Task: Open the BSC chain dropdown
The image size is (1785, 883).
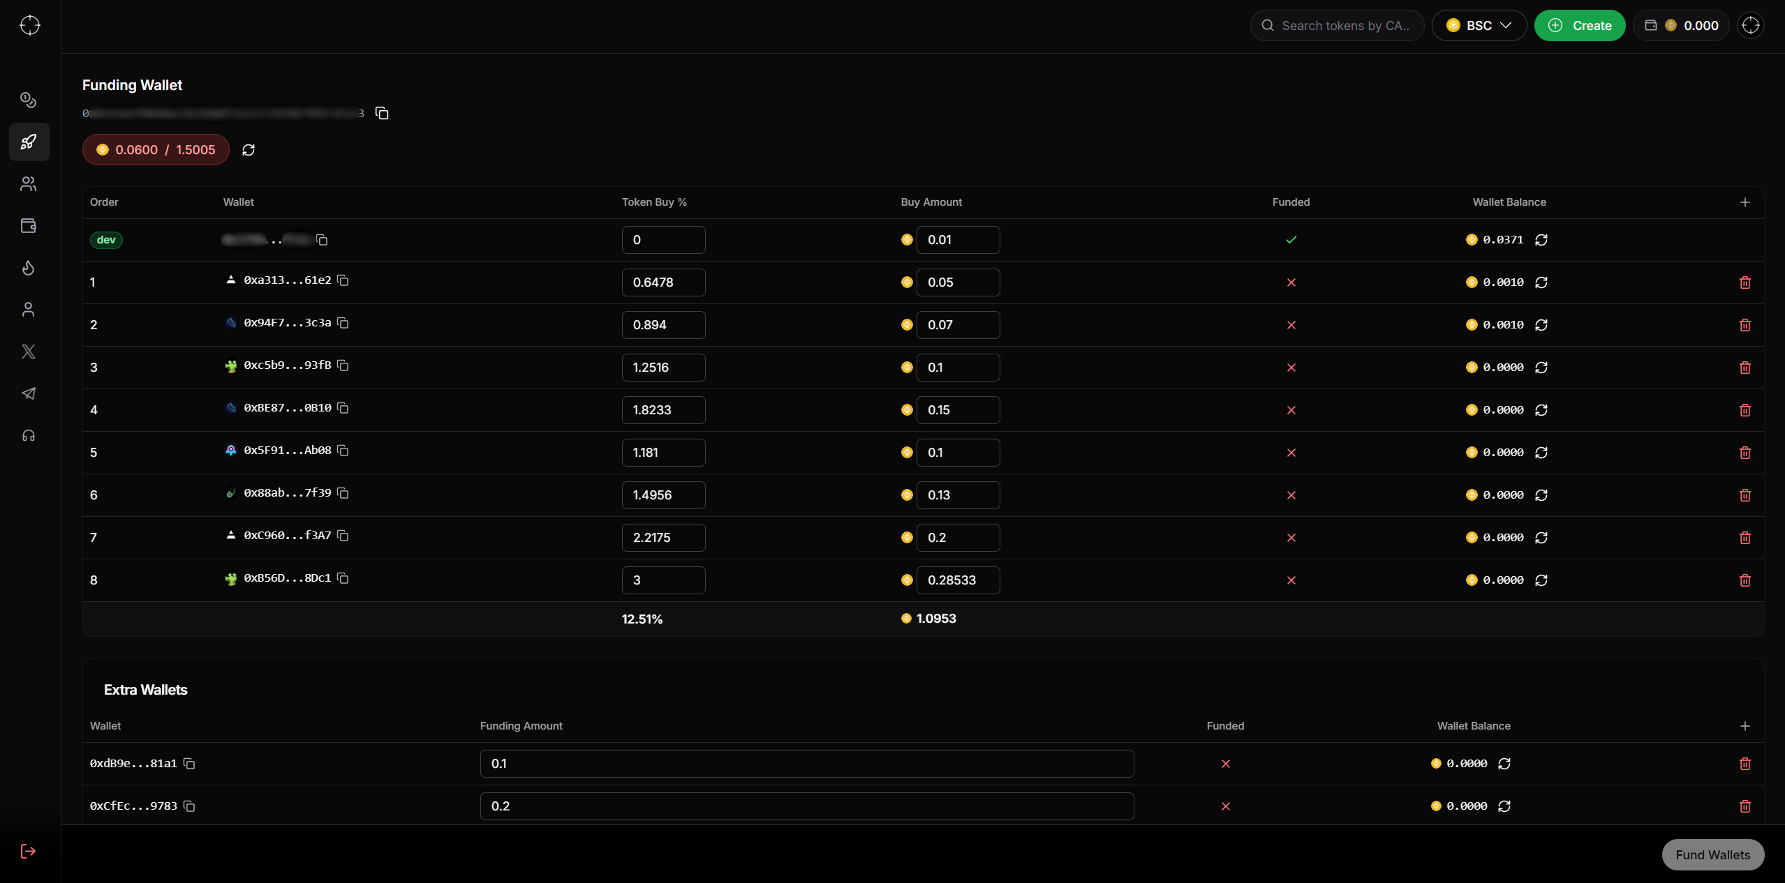Action: pyautogui.click(x=1479, y=26)
